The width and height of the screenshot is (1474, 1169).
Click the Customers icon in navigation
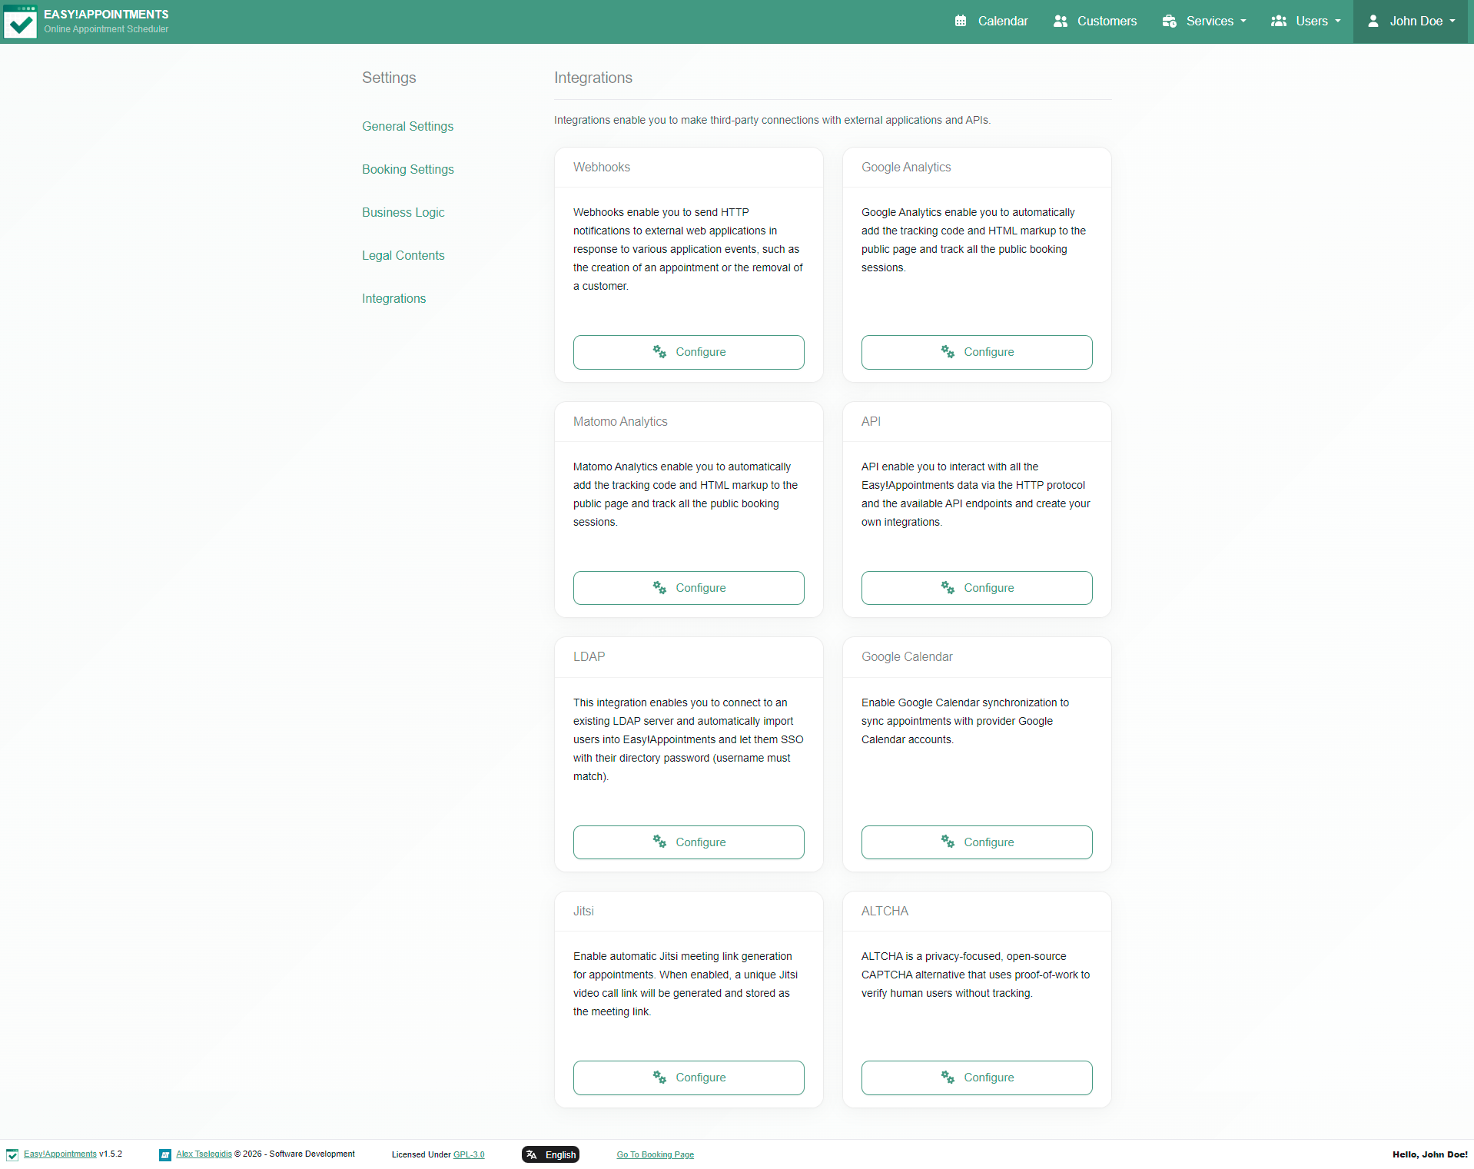tap(1061, 21)
